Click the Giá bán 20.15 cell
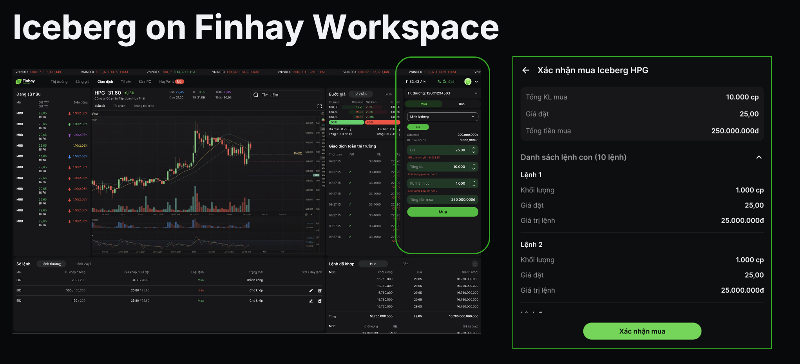Viewport: 800px width, 364px height. click(x=369, y=107)
